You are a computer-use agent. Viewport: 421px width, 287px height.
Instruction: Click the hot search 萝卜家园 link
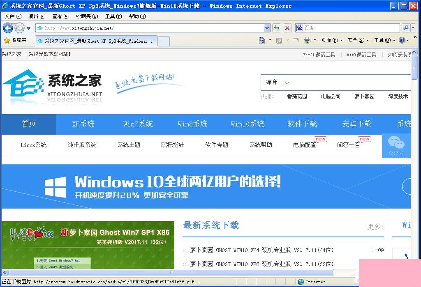364,96
